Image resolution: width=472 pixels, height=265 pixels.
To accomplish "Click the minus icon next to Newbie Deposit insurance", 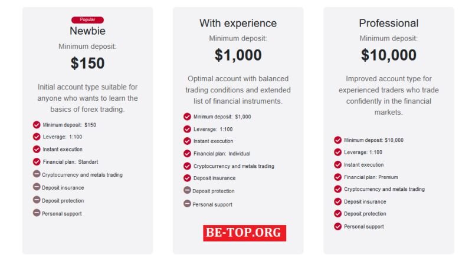I will (x=37, y=187).
